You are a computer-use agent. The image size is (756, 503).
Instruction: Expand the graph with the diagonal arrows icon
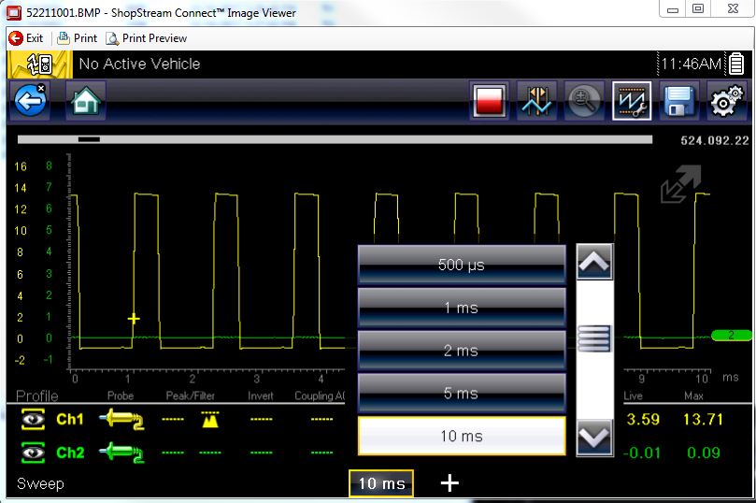coord(679,184)
